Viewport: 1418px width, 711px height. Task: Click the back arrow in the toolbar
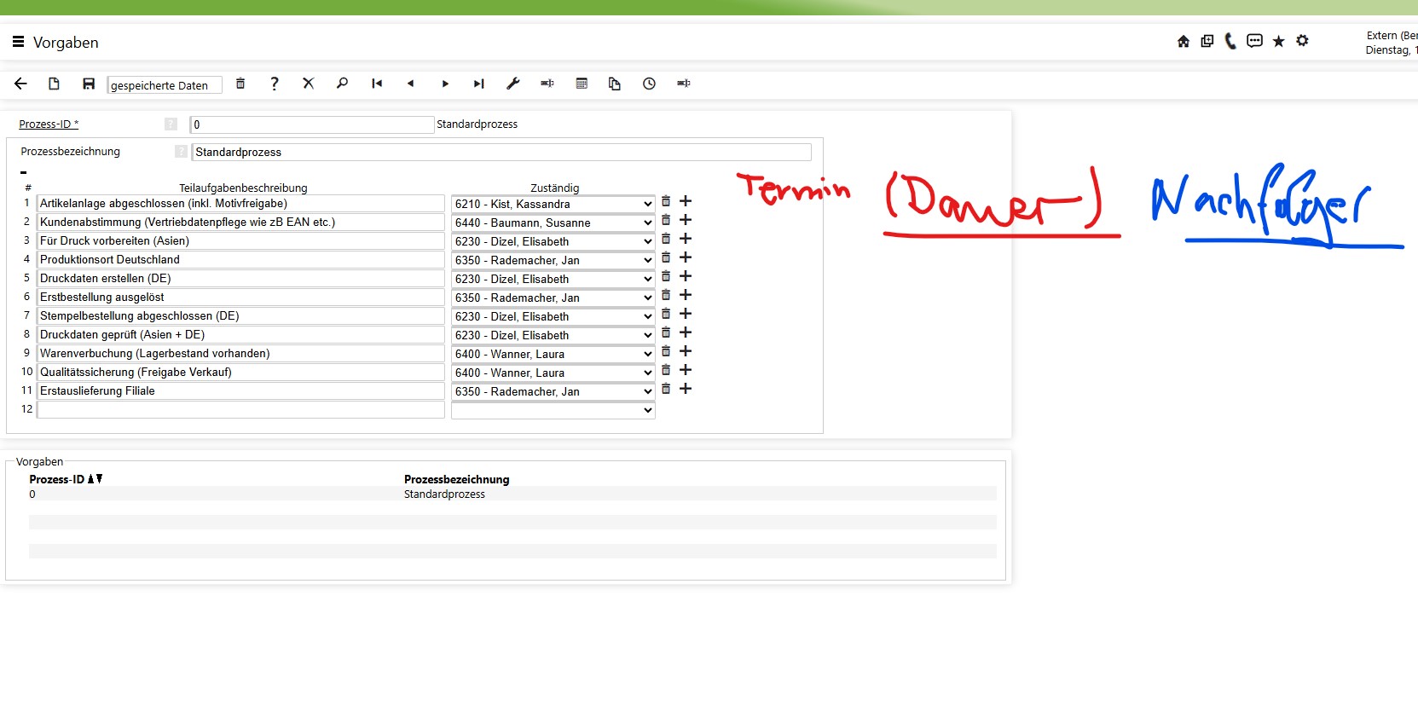coord(21,84)
